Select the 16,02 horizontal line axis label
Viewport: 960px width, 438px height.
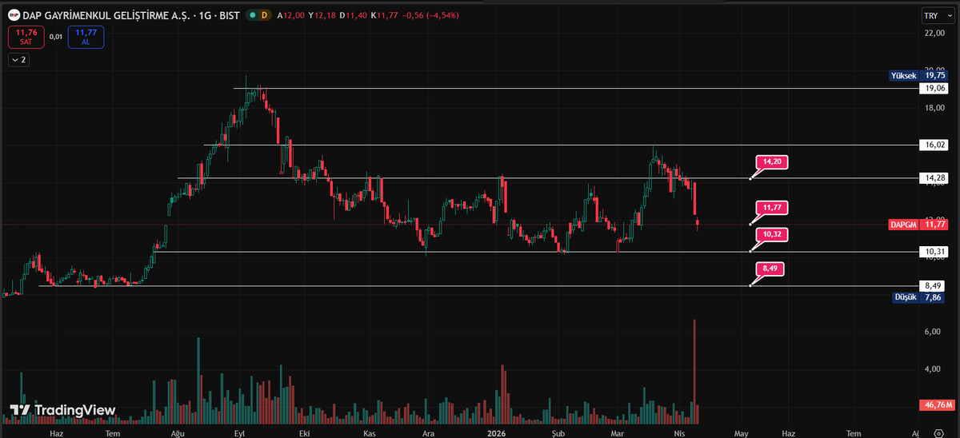(x=932, y=145)
